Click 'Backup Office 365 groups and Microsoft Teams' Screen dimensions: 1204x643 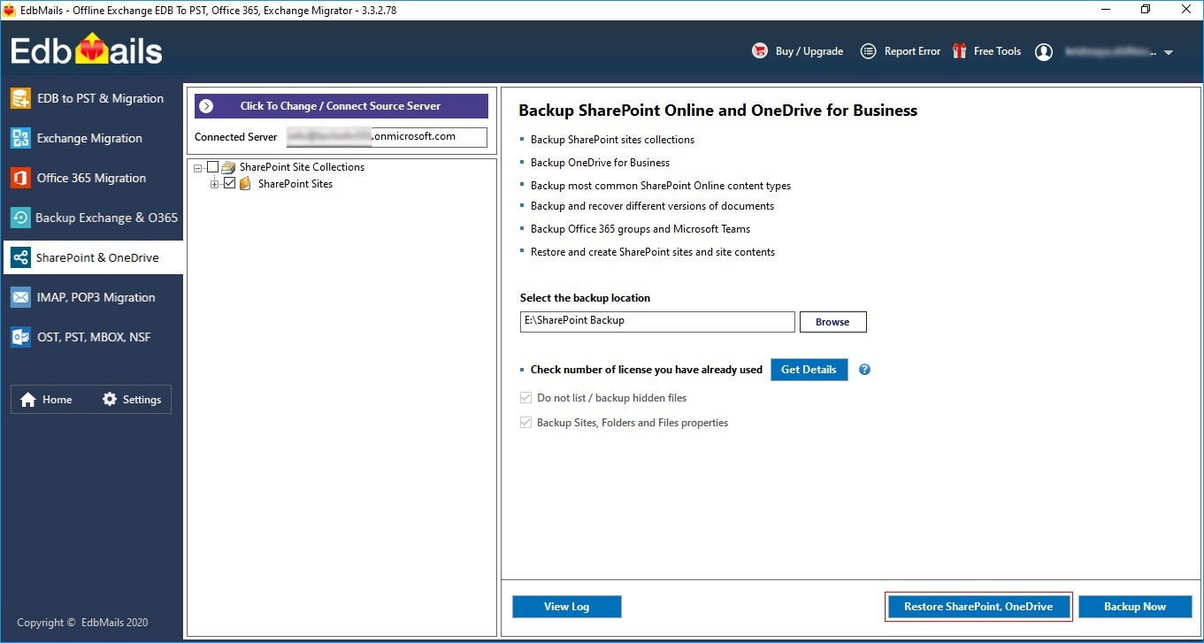[640, 229]
